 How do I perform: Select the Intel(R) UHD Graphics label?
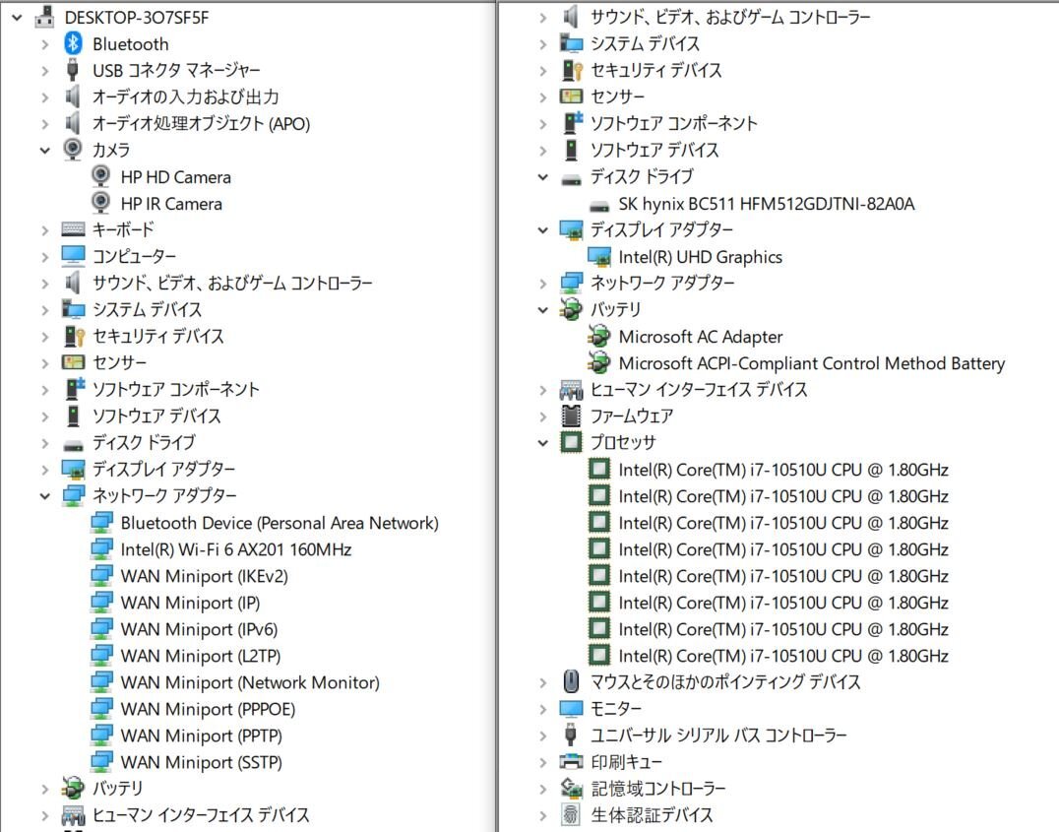(x=701, y=257)
